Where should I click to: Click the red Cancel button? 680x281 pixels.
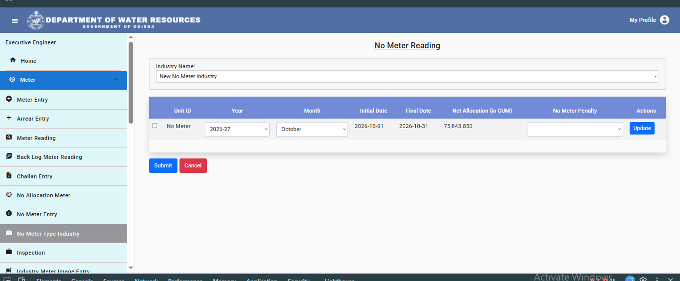[193, 165]
